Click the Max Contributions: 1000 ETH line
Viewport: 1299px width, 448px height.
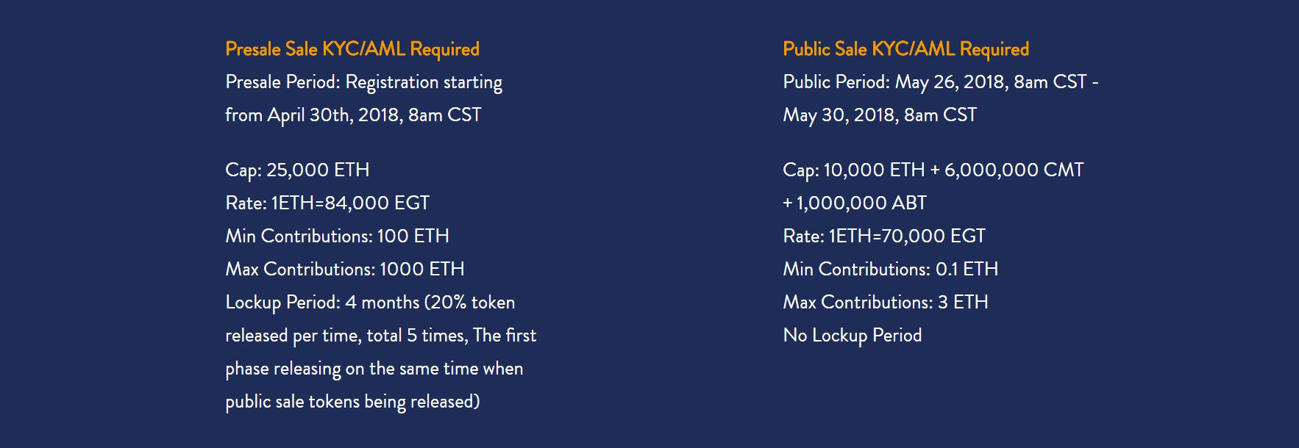coord(345,270)
